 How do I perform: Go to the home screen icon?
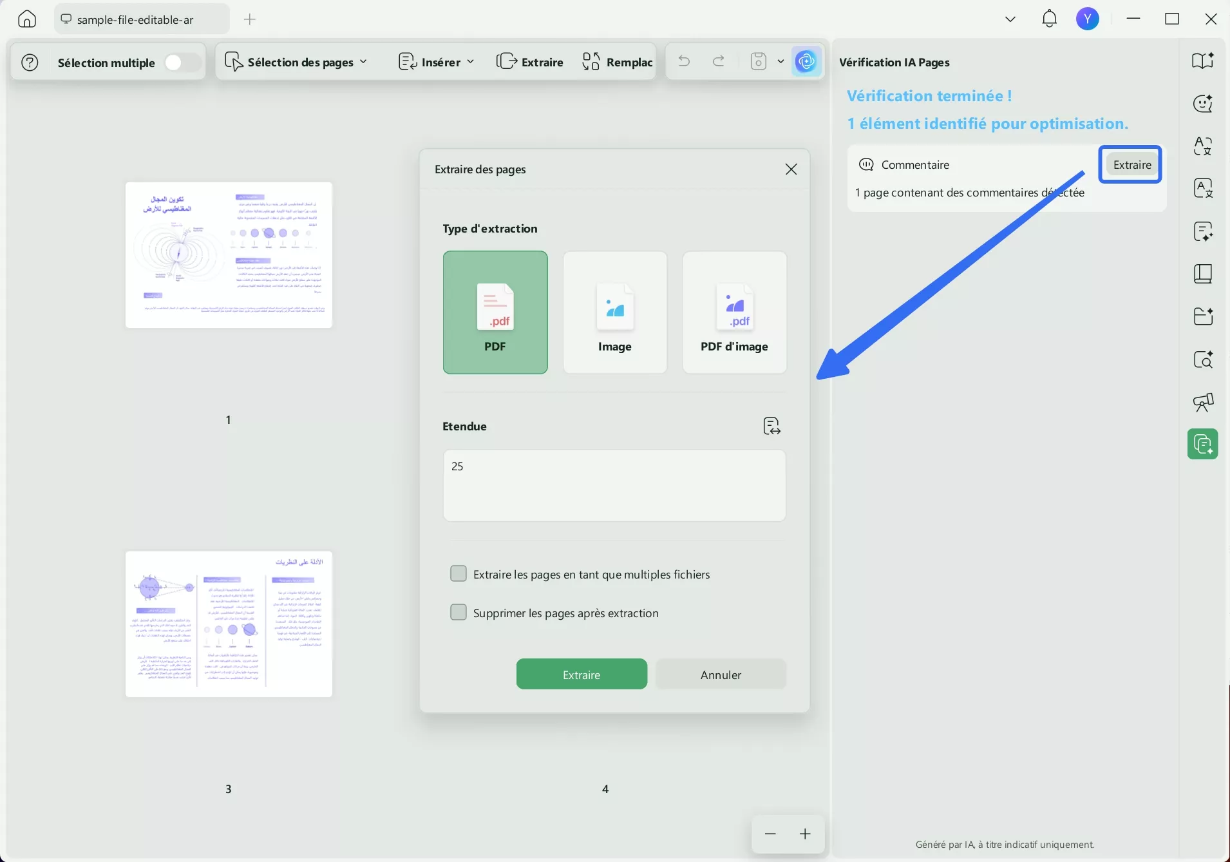pos(26,19)
